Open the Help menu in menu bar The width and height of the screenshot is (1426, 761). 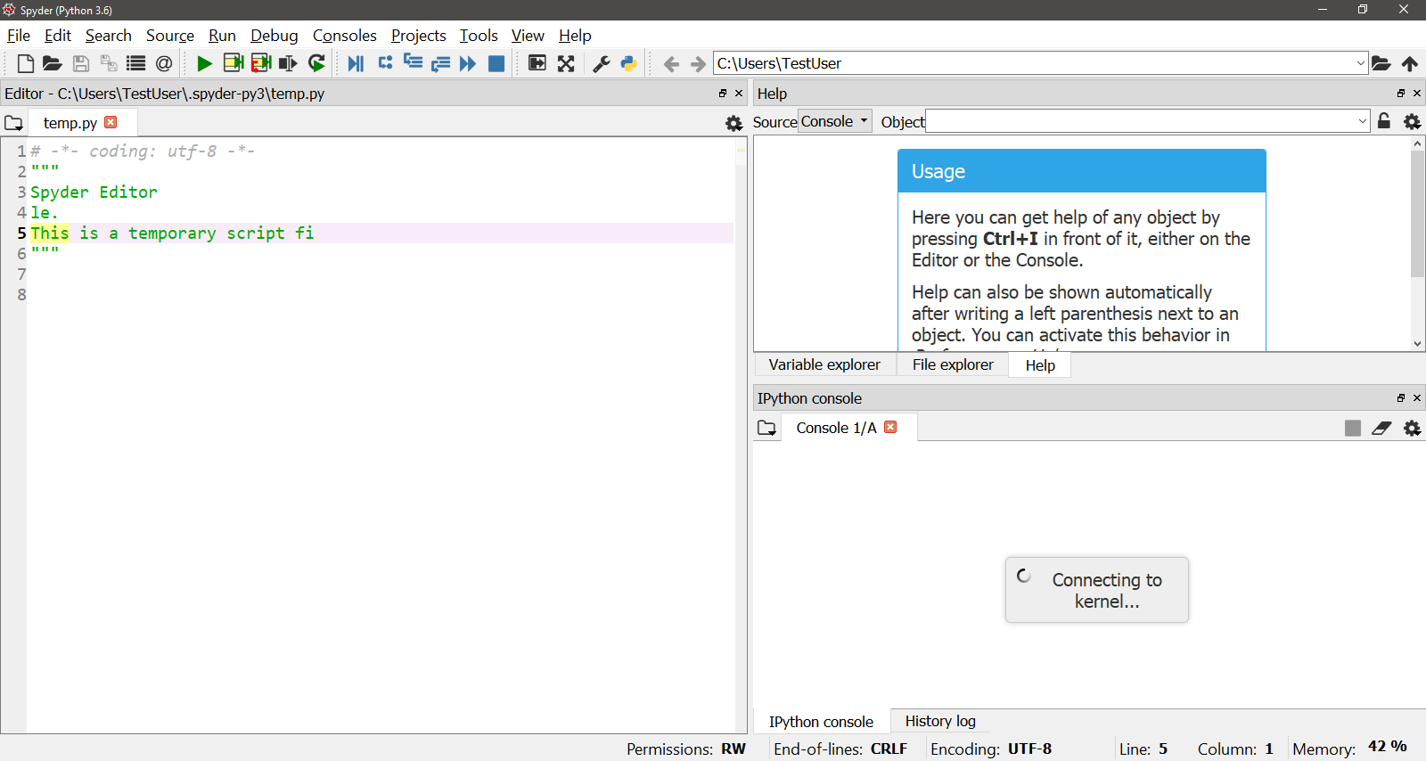575,36
